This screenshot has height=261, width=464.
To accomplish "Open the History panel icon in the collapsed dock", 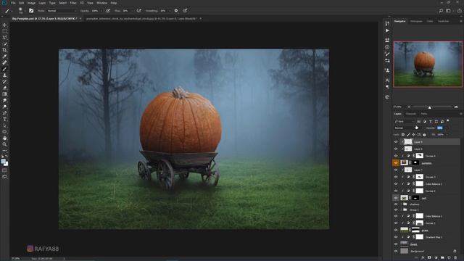I will [x=387, y=23].
